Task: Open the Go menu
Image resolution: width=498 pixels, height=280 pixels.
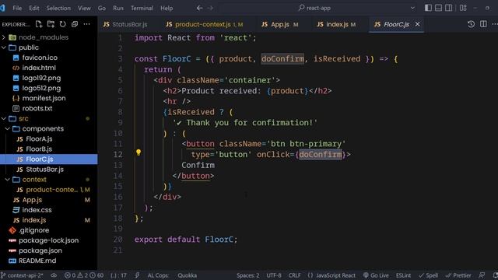Action: pos(102,9)
